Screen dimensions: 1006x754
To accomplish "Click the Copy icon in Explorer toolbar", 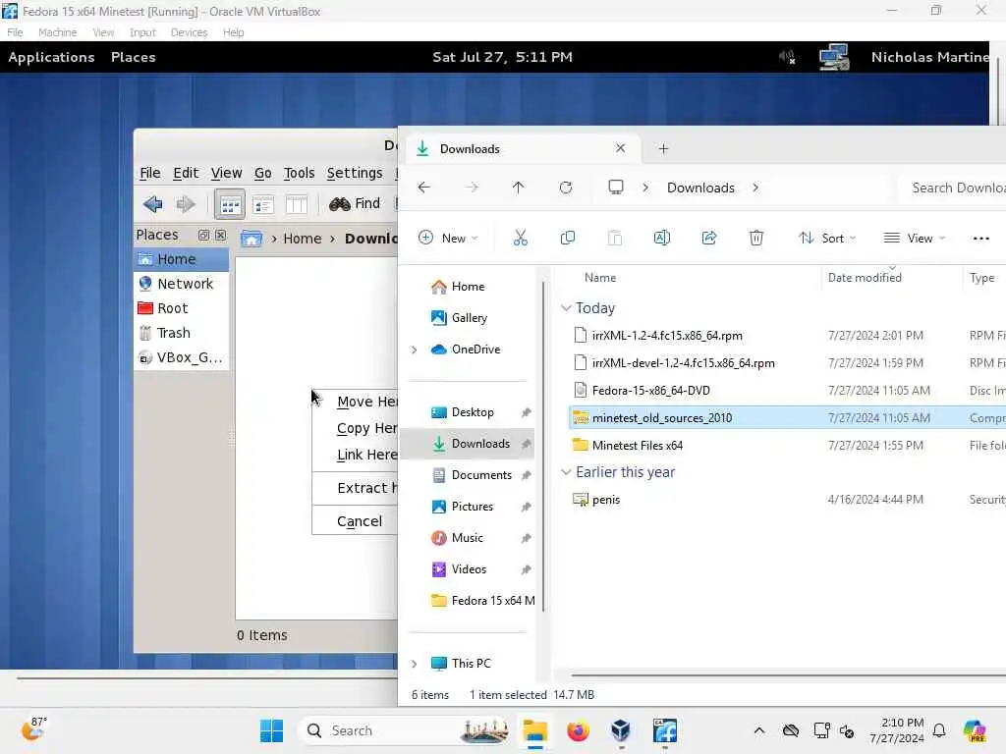I will coord(567,238).
